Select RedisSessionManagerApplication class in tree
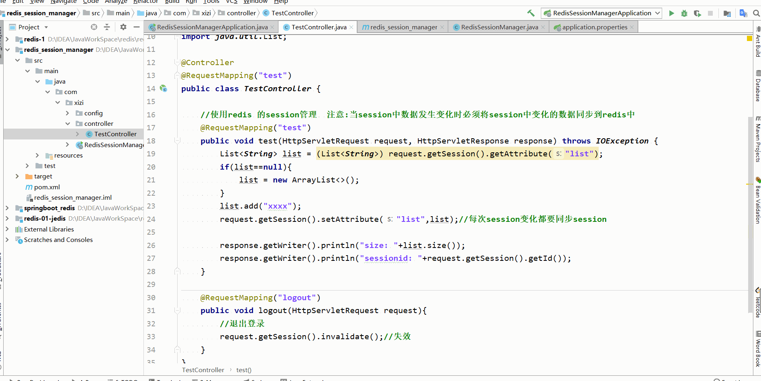 tap(110, 145)
